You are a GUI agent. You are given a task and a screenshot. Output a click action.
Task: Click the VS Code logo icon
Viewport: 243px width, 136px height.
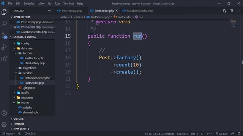tap(3, 3)
